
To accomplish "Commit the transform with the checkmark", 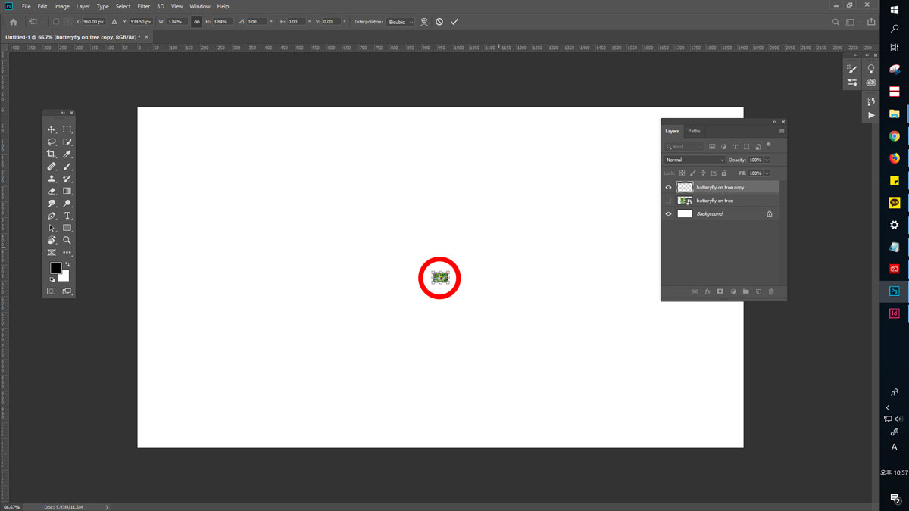I will [454, 22].
